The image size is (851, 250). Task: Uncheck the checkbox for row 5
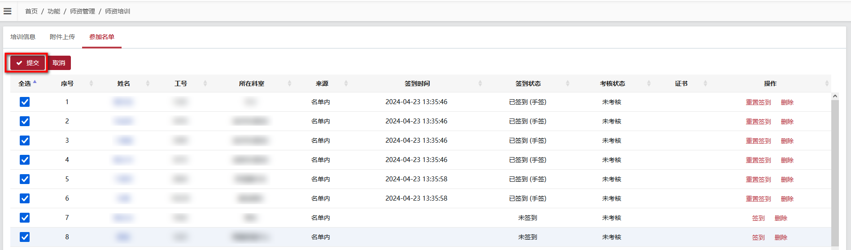(x=25, y=179)
